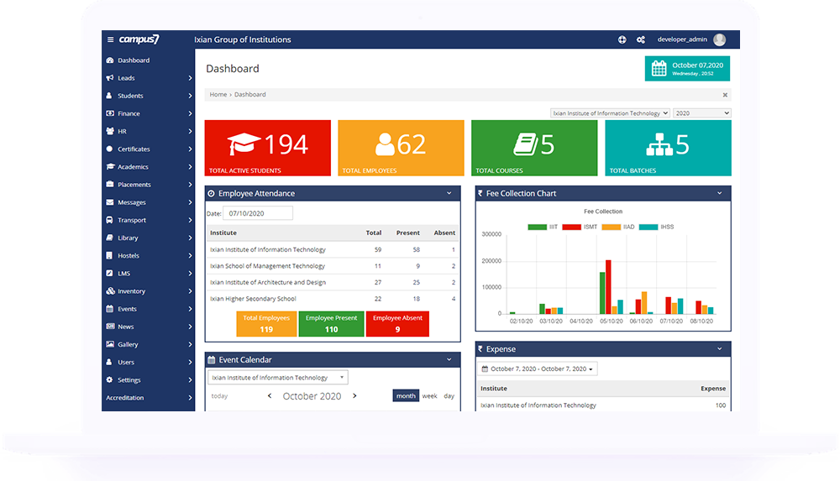Click the Messages envelope icon

[x=110, y=202]
